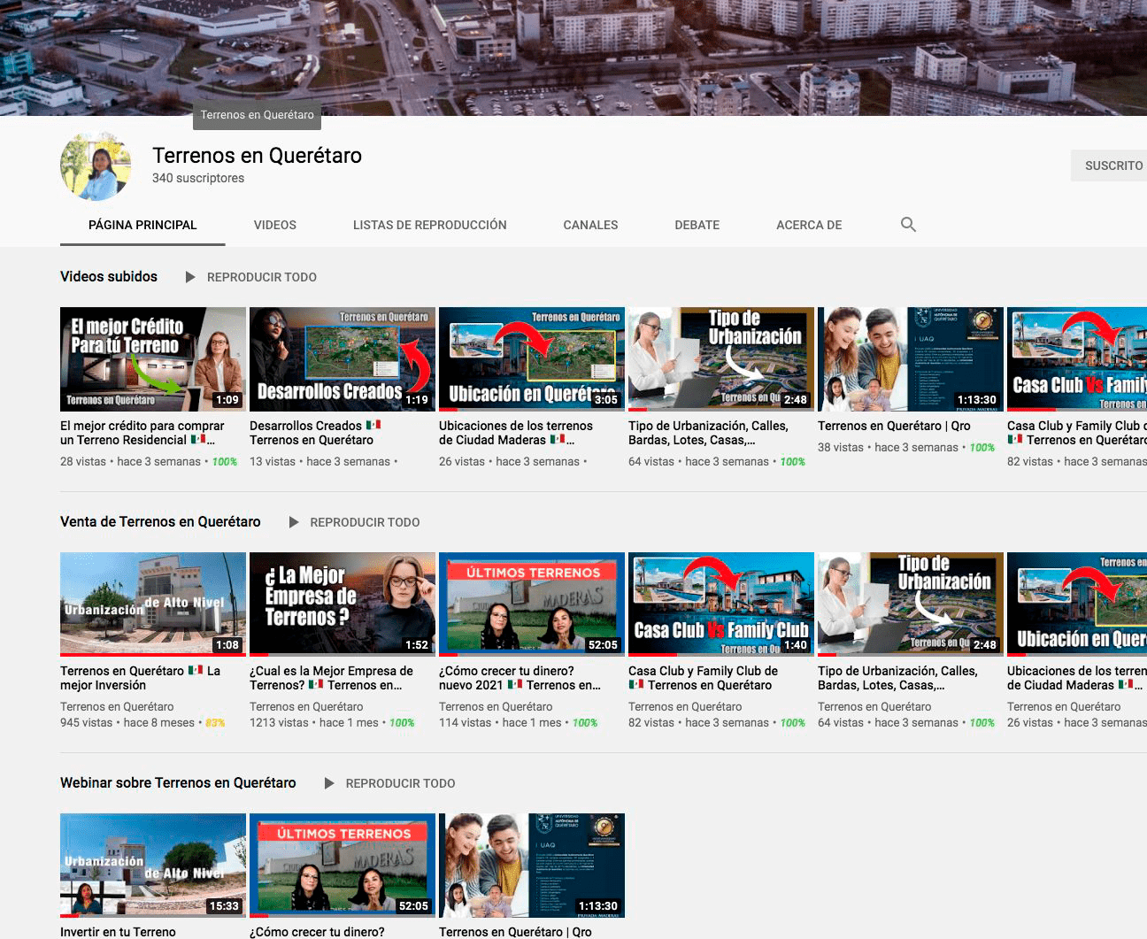The height and width of the screenshot is (939, 1147).
Task: Play all in Venta de Terrenos section
Action: (x=354, y=522)
